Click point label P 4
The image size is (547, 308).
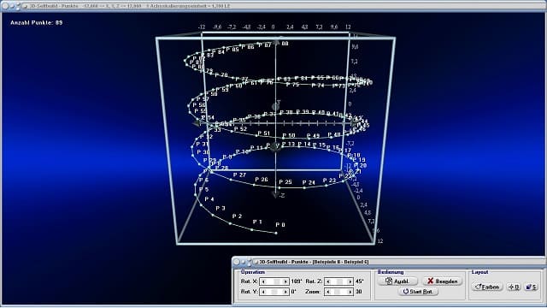click(x=209, y=199)
